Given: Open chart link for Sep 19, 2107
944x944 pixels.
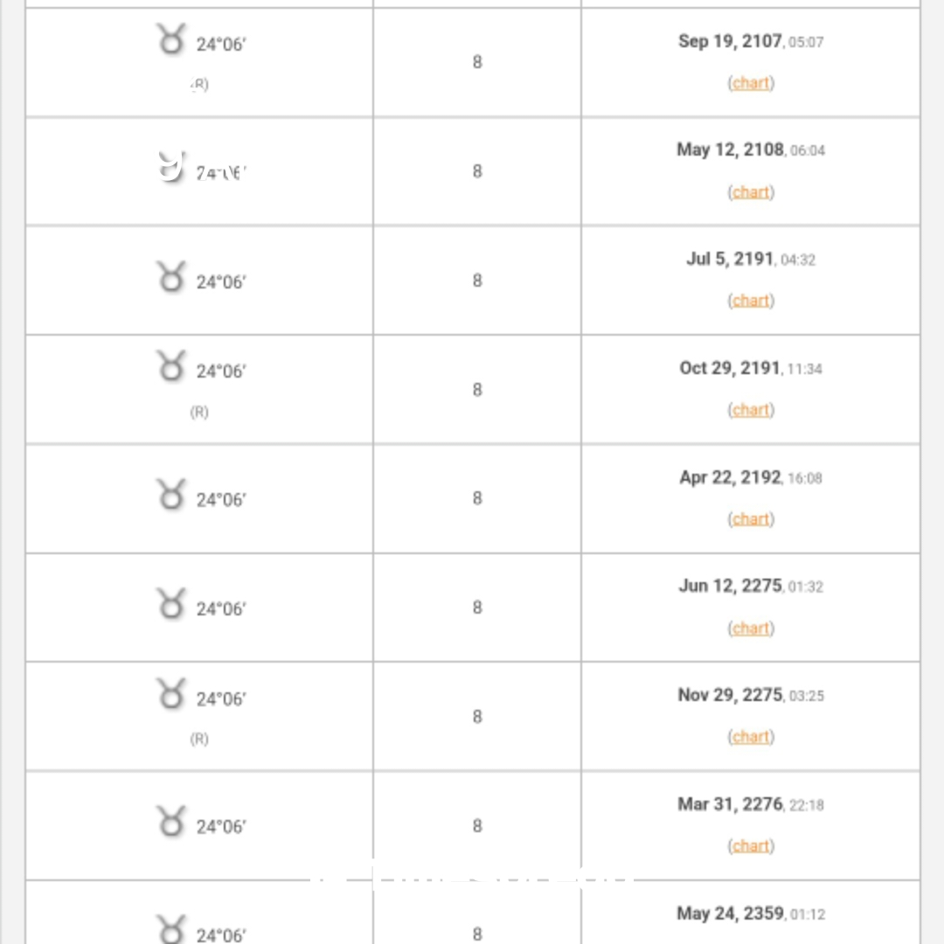Looking at the screenshot, I should tap(751, 83).
